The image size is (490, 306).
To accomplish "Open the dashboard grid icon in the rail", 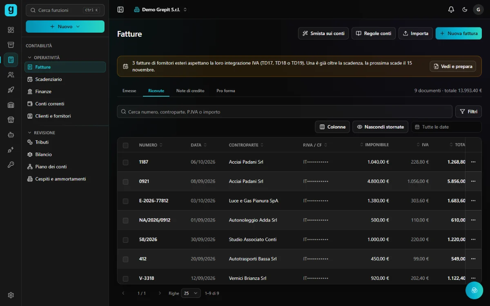I will [11, 30].
